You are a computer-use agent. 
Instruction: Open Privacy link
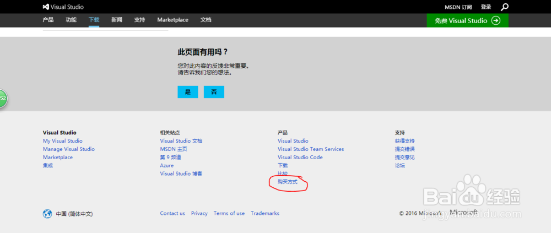point(199,213)
